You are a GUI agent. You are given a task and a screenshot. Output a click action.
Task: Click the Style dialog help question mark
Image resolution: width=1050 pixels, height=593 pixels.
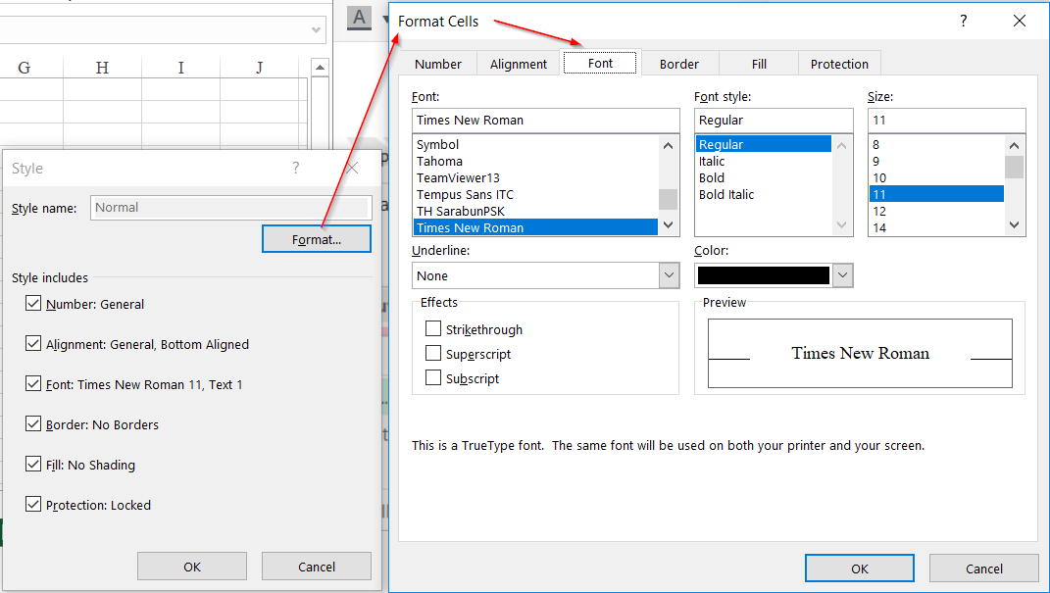pyautogui.click(x=295, y=168)
